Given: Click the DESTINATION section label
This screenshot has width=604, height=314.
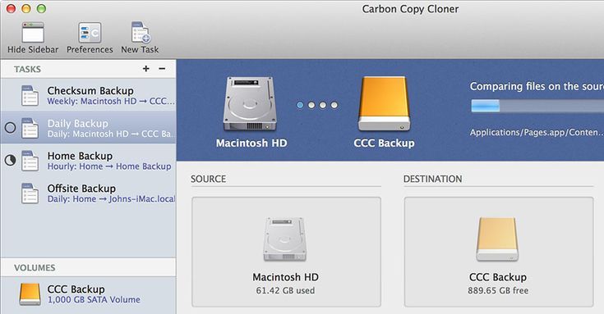Looking at the screenshot, I should point(432,179).
